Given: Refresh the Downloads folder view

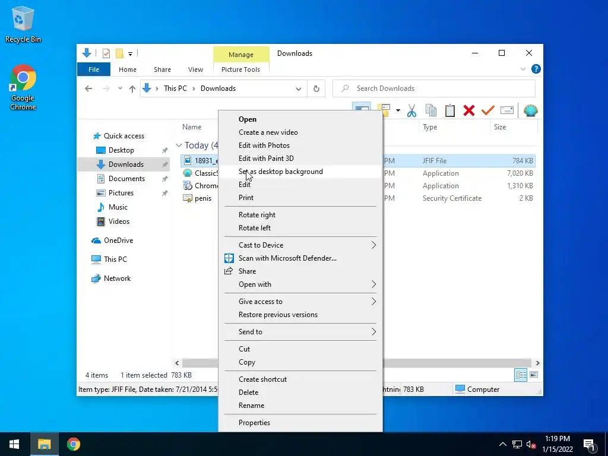Looking at the screenshot, I should (316, 88).
